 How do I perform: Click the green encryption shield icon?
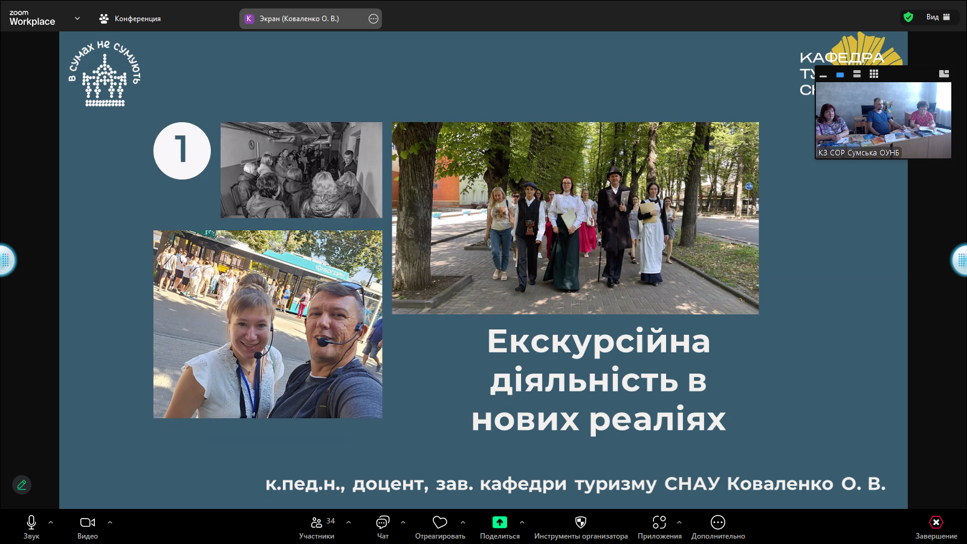pyautogui.click(x=908, y=17)
